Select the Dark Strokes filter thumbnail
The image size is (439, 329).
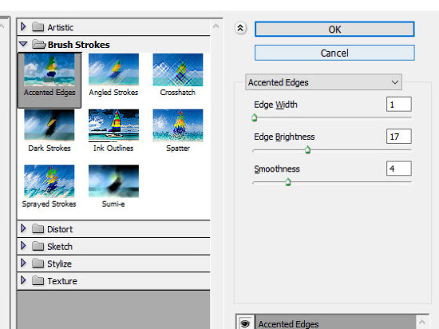pos(49,125)
